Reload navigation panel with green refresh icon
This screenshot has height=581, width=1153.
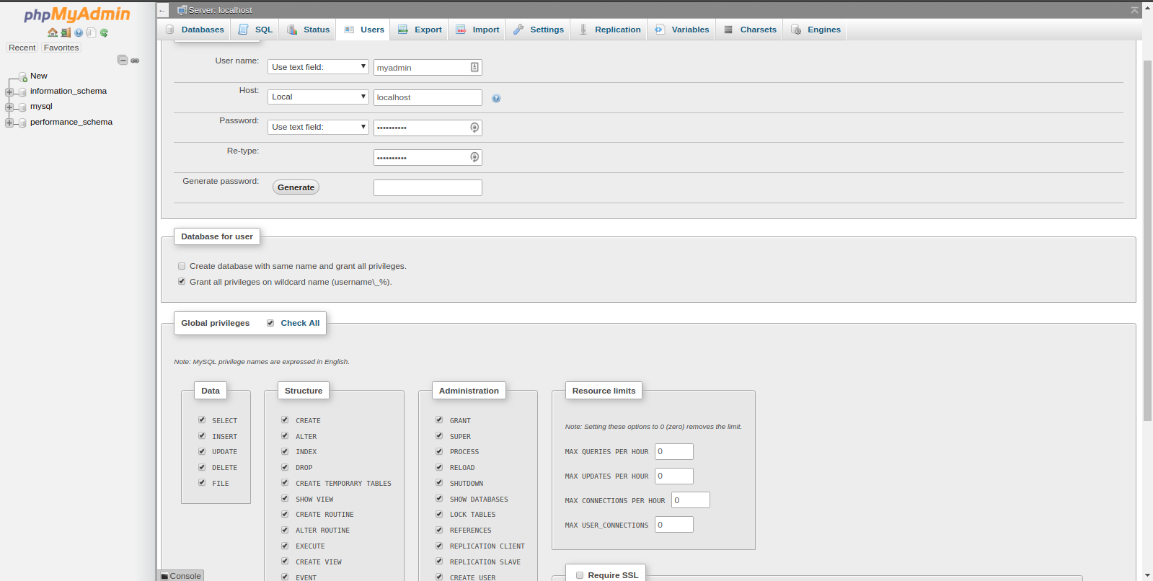[x=104, y=32]
